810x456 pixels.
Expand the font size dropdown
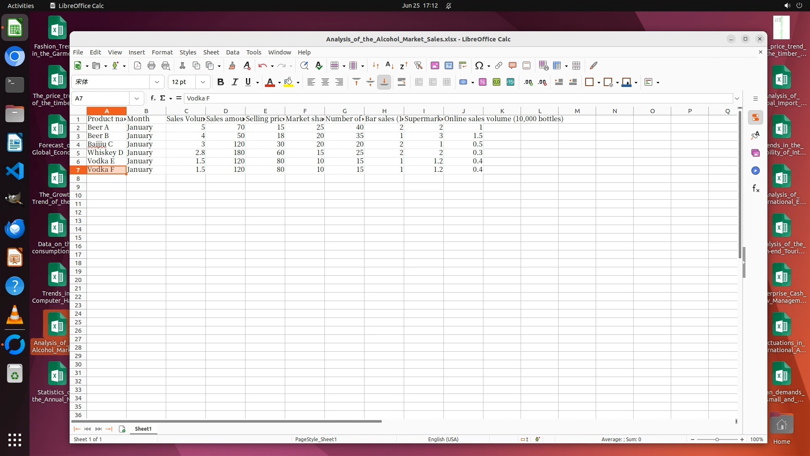[x=203, y=82]
